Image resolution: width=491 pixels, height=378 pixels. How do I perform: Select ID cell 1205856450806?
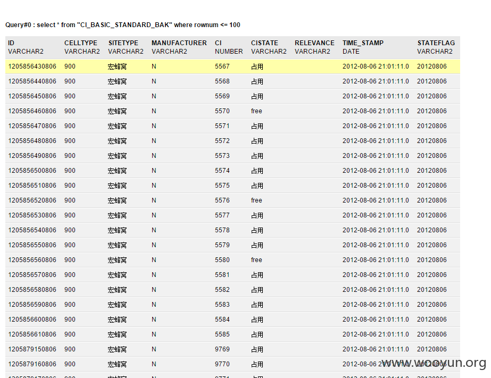point(32,96)
